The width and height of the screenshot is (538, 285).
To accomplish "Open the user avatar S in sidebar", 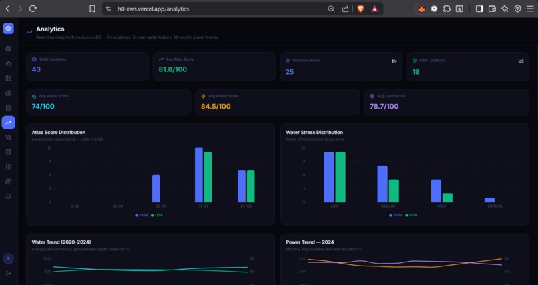I will 9,258.
